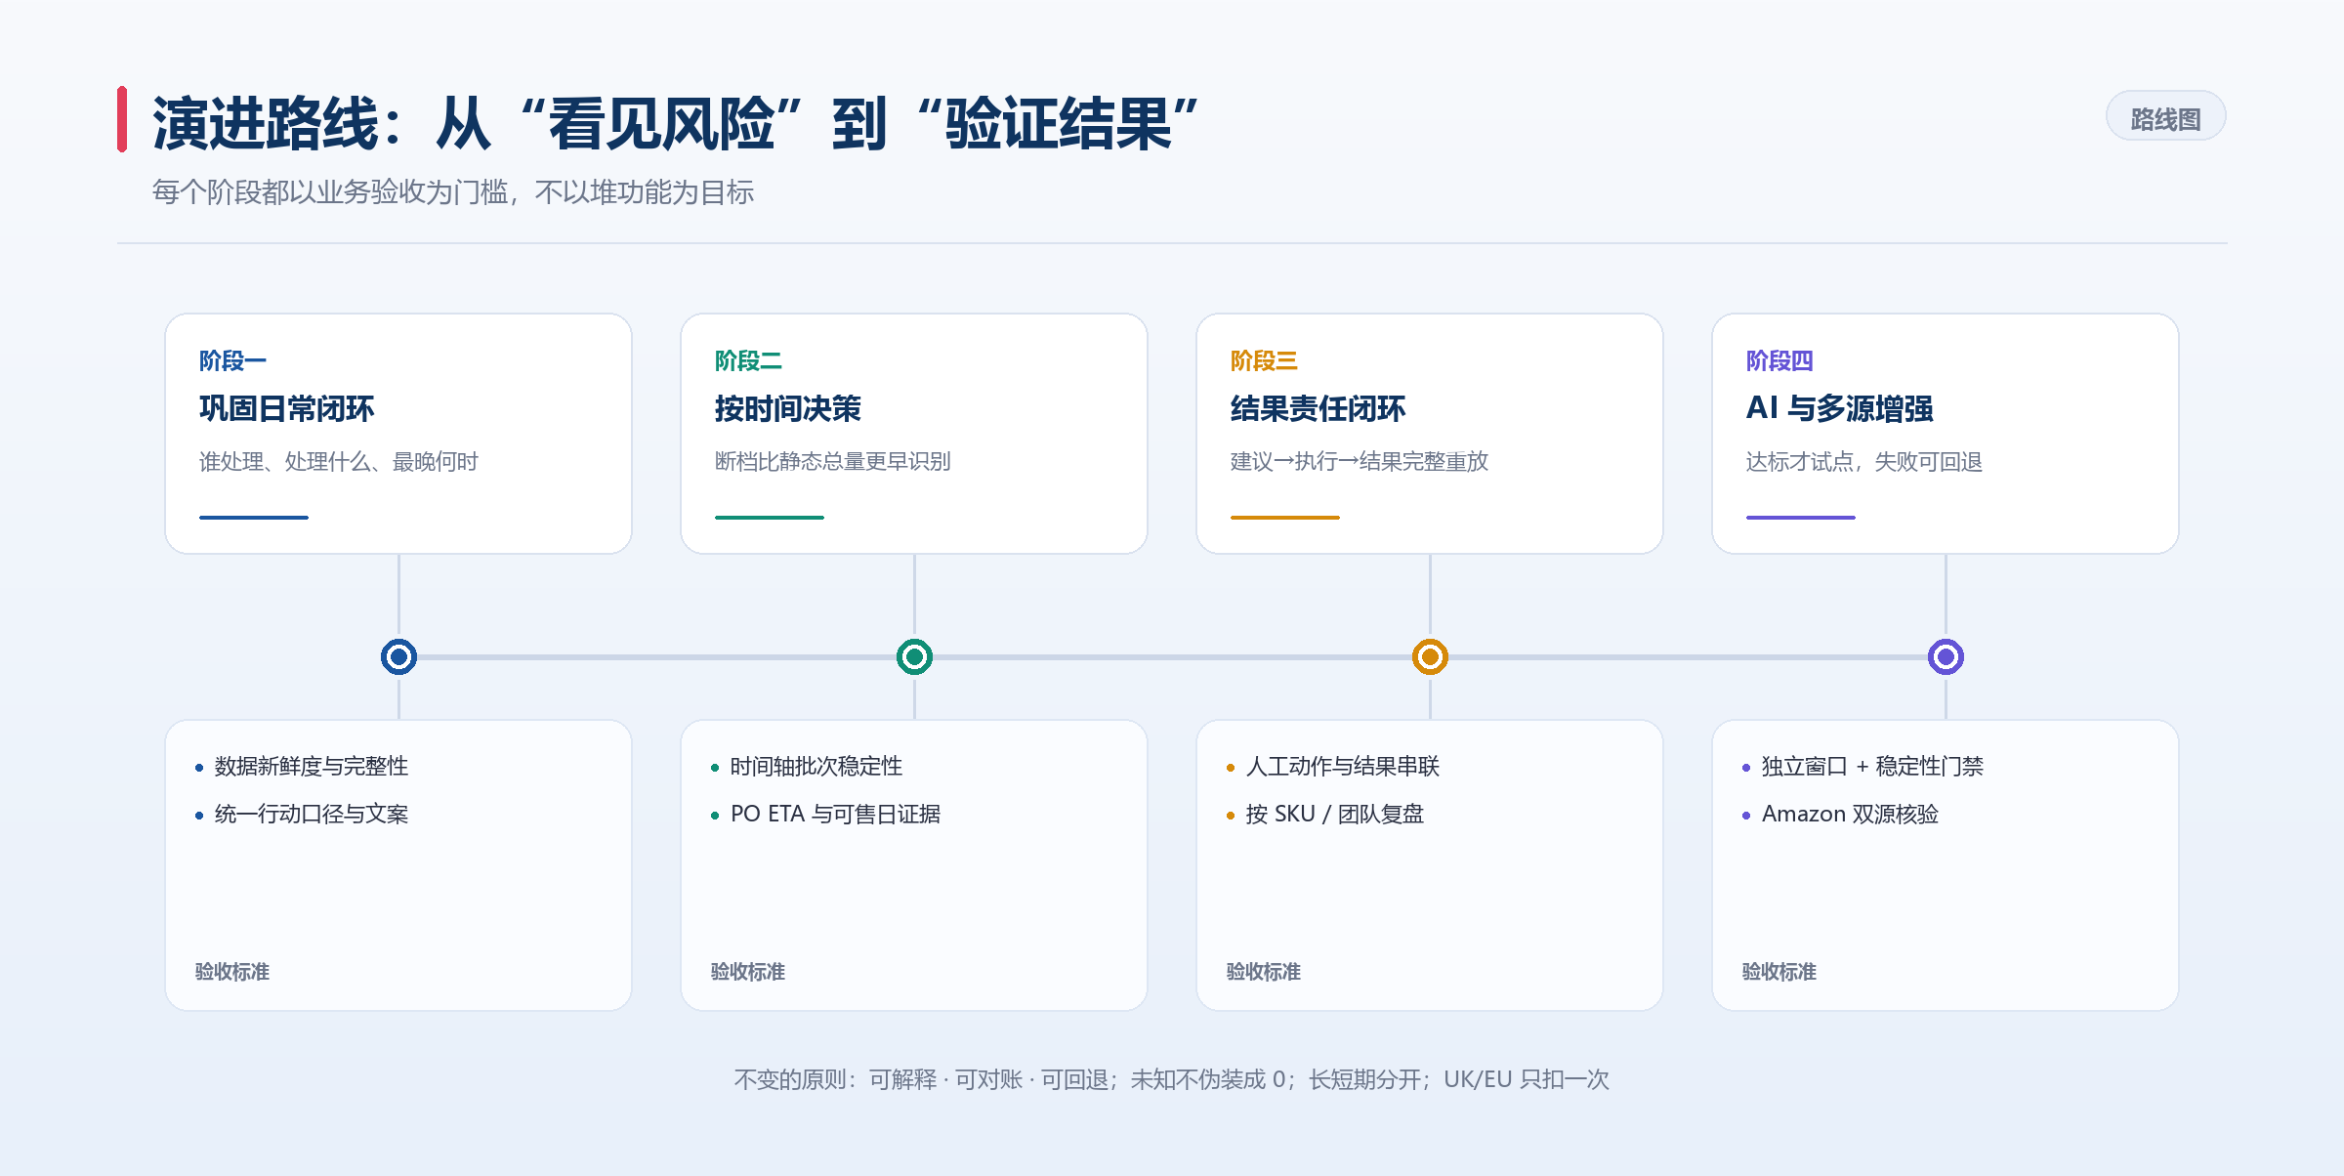
Task: Click the 阶段三 label
Action: pos(1264,360)
